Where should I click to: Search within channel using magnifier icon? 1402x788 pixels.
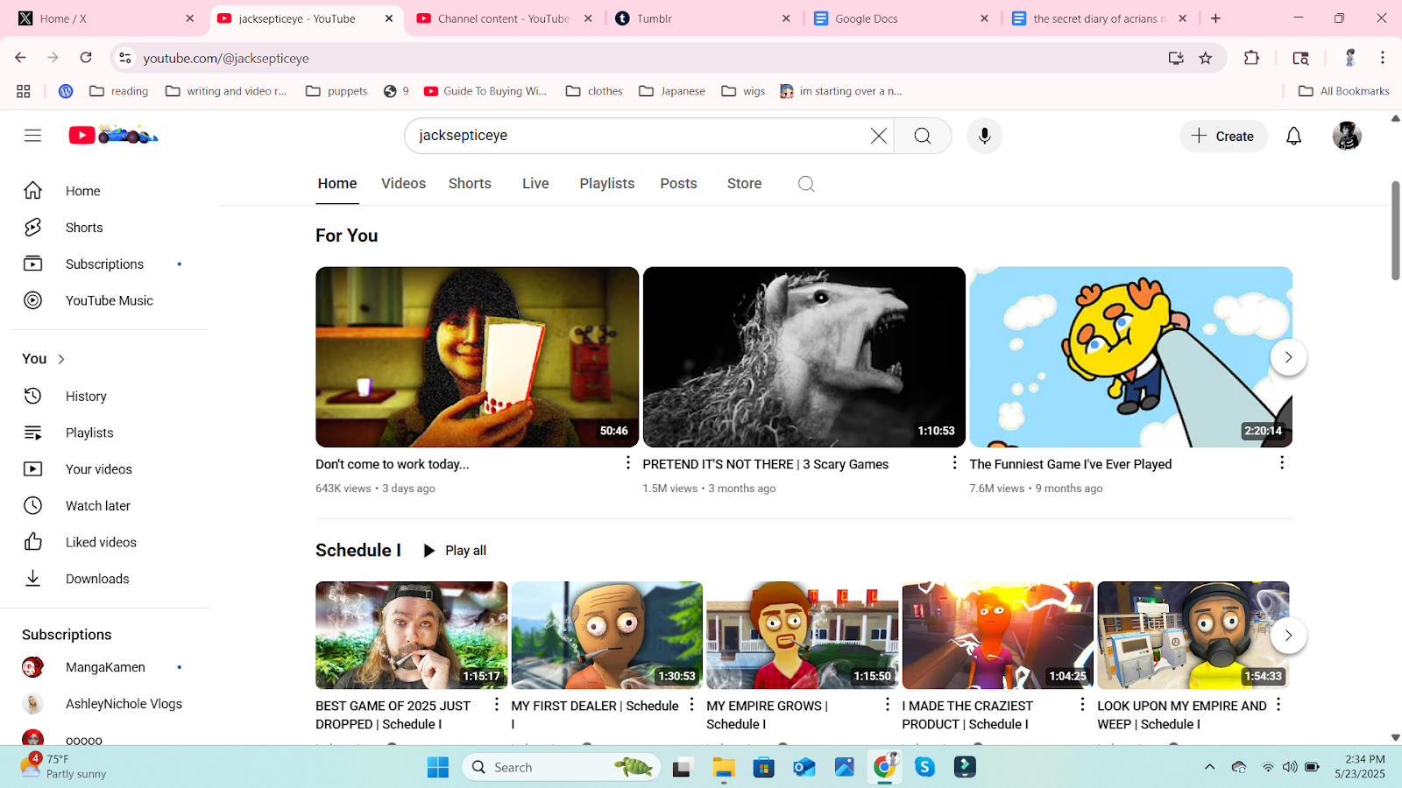(x=806, y=184)
